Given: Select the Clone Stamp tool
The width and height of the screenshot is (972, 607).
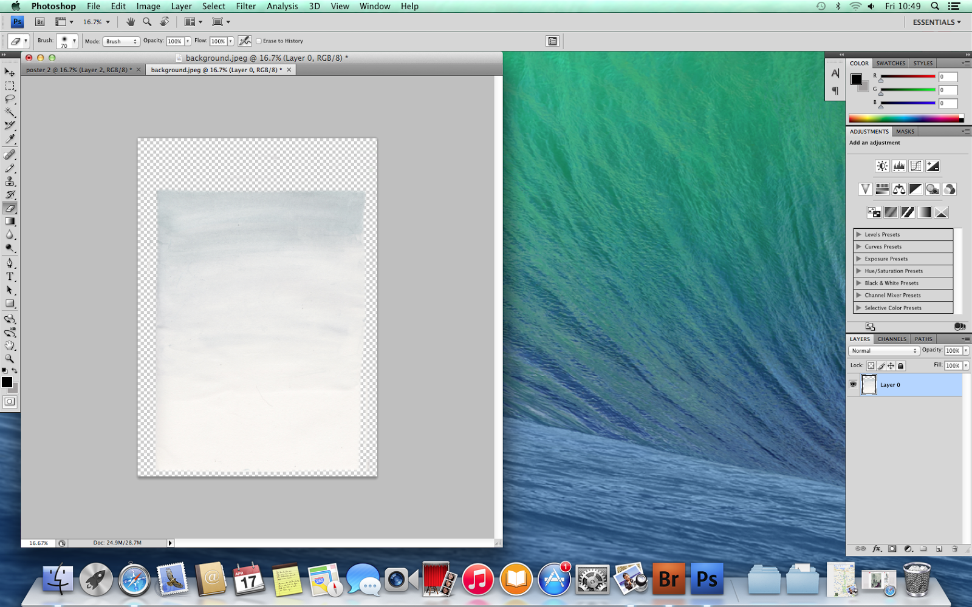Looking at the screenshot, I should 10,181.
